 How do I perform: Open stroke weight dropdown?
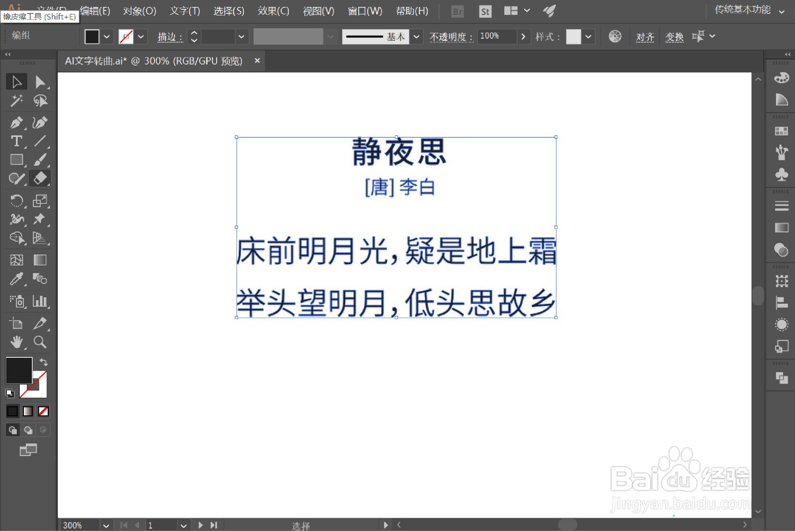coord(241,36)
